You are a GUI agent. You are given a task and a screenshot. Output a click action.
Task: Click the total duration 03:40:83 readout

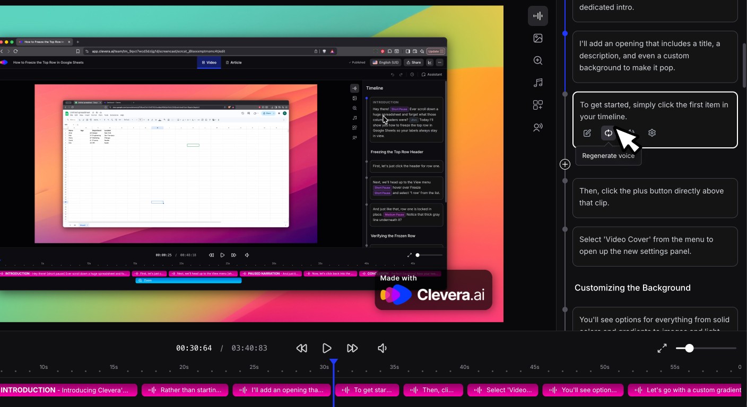tap(249, 348)
